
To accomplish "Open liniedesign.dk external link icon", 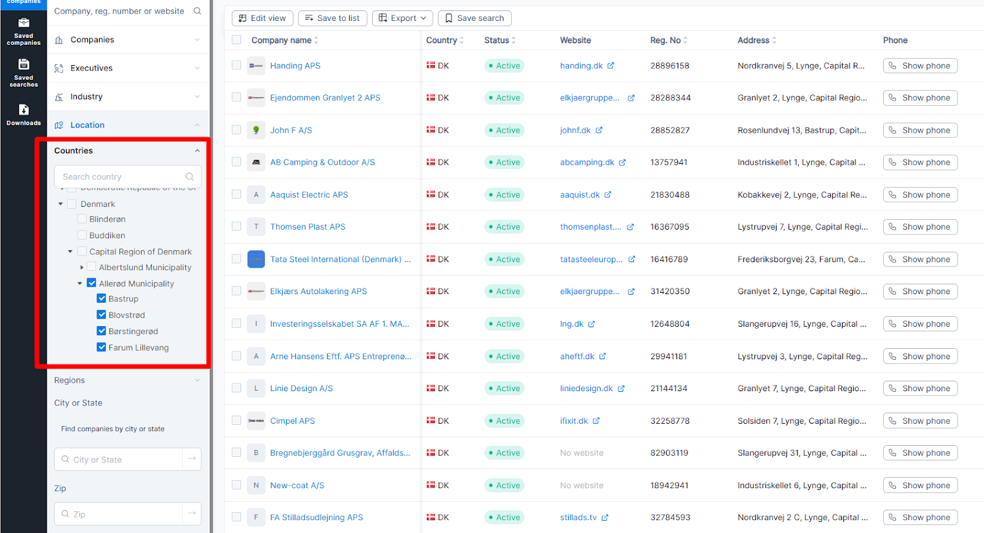I will 621,389.
